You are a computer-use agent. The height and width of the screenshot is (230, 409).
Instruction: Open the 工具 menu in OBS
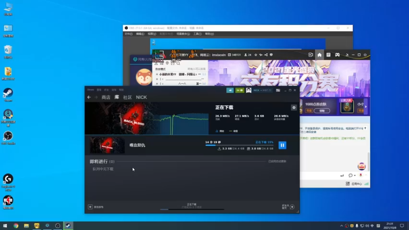point(197,34)
